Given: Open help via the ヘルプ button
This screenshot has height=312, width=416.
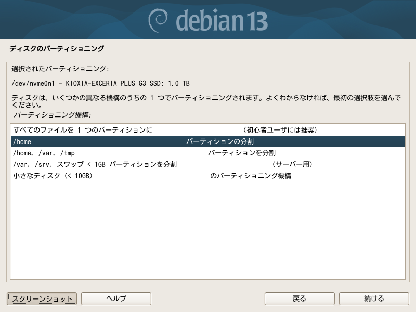Looking at the screenshot, I should pos(116,298).
